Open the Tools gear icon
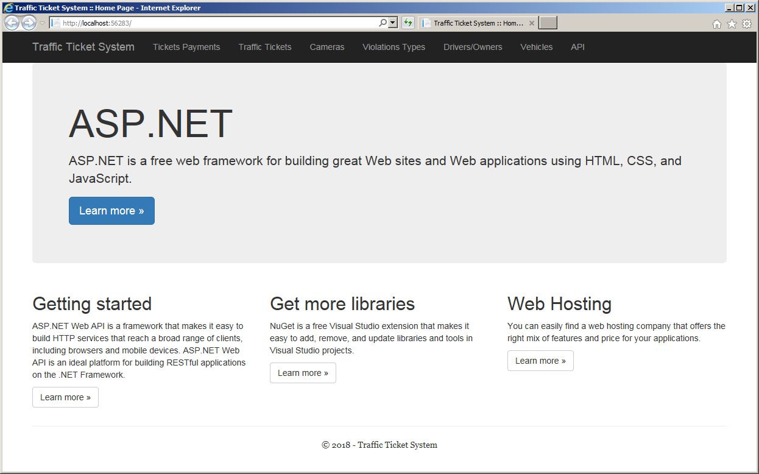The height and width of the screenshot is (474, 759). click(747, 24)
